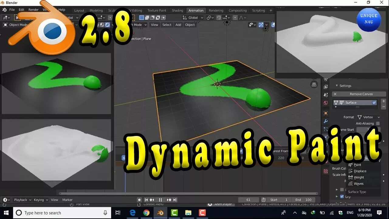
Task: Switch to the Compositing workspace tab
Action: 238,10
